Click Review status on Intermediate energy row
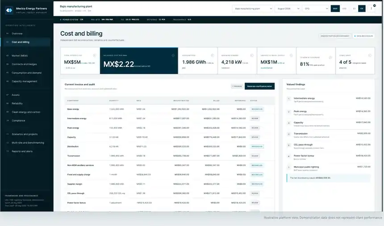Viewport: 384px width, 226px height. pos(255,118)
